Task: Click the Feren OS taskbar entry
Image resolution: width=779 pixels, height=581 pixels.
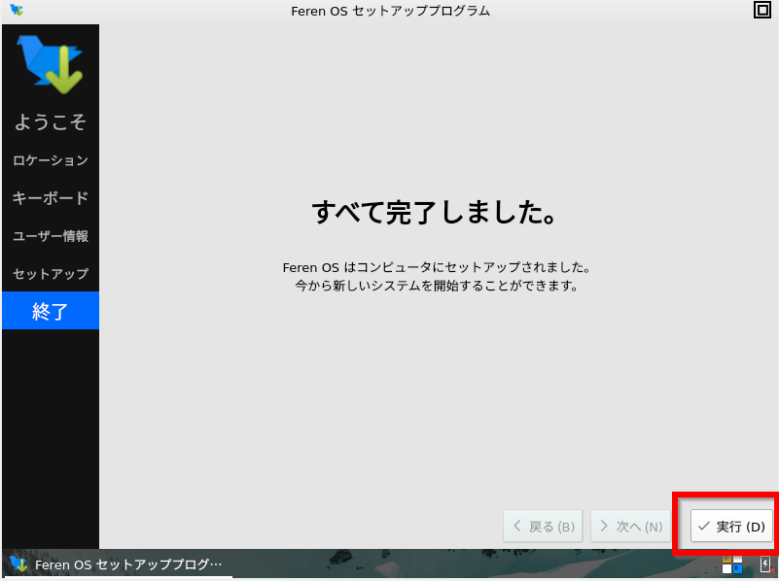Action: 118,564
